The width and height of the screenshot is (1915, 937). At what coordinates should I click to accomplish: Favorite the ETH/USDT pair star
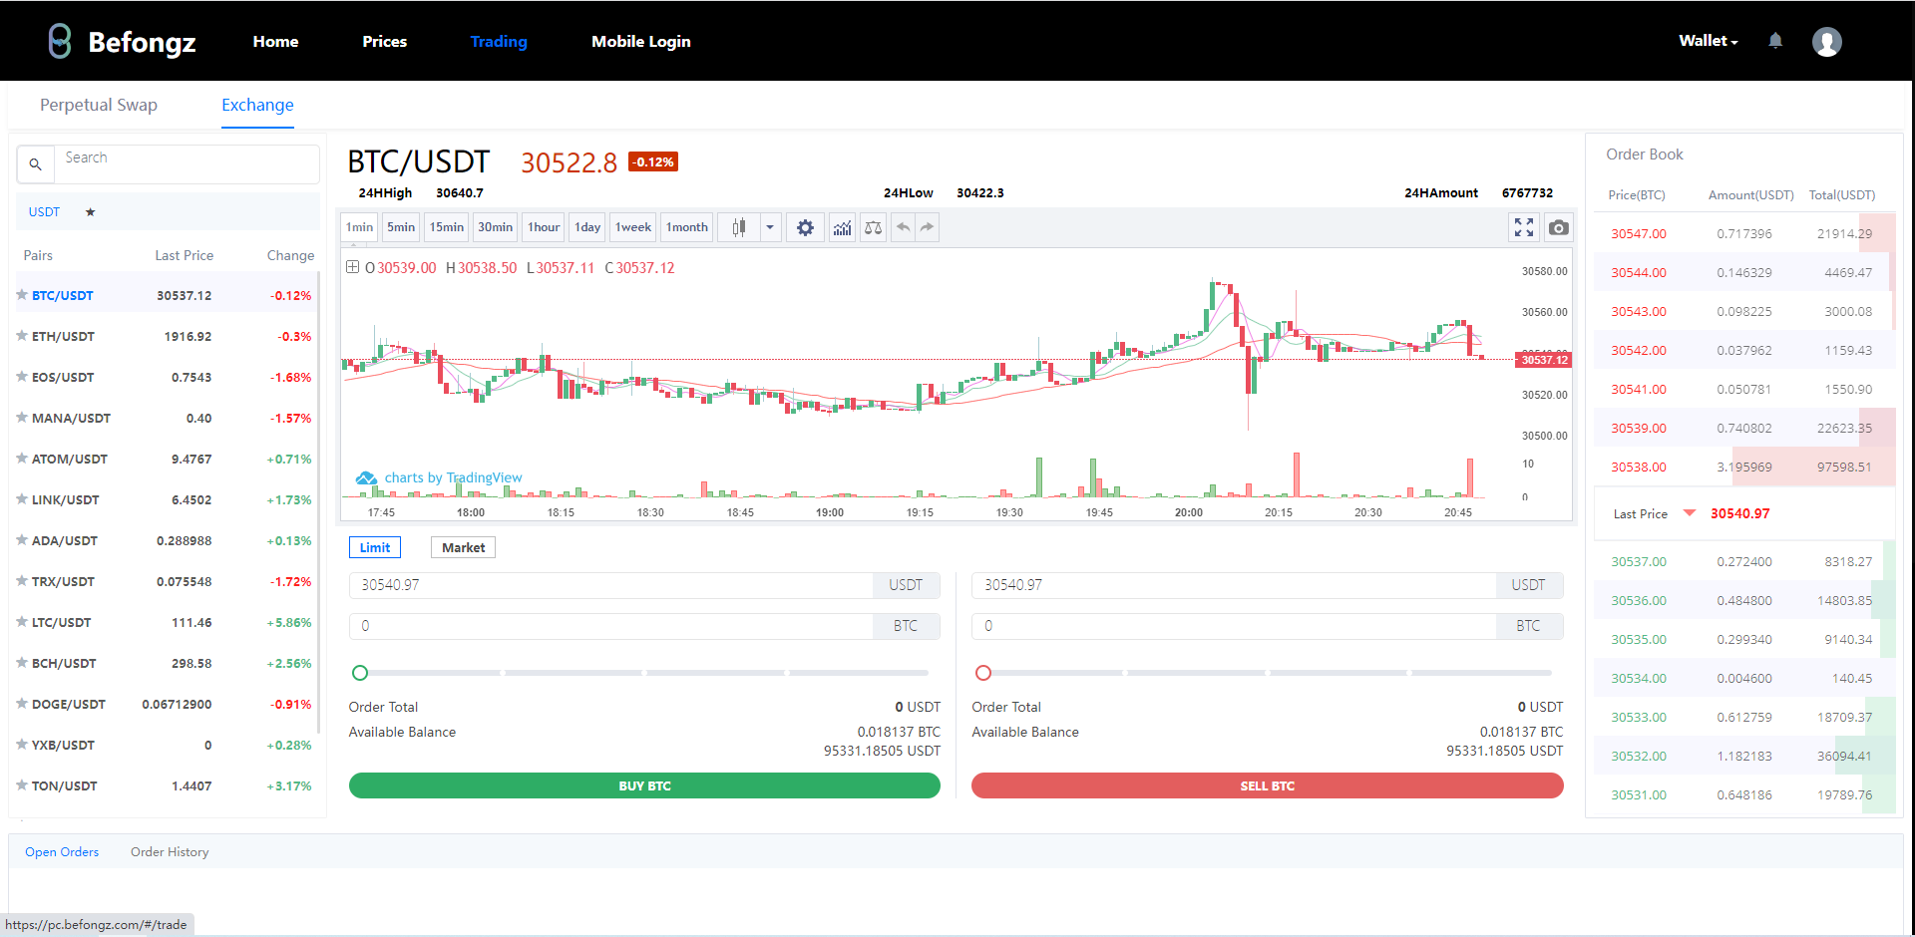(x=22, y=336)
